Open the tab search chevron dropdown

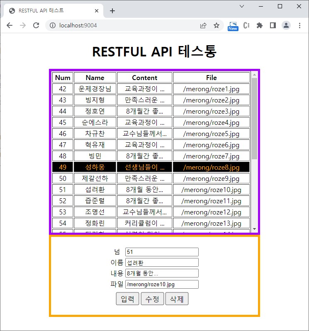242,6
